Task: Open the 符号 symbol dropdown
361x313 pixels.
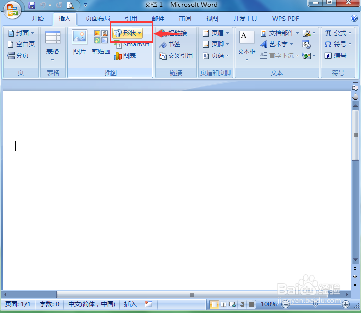Action: point(338,44)
